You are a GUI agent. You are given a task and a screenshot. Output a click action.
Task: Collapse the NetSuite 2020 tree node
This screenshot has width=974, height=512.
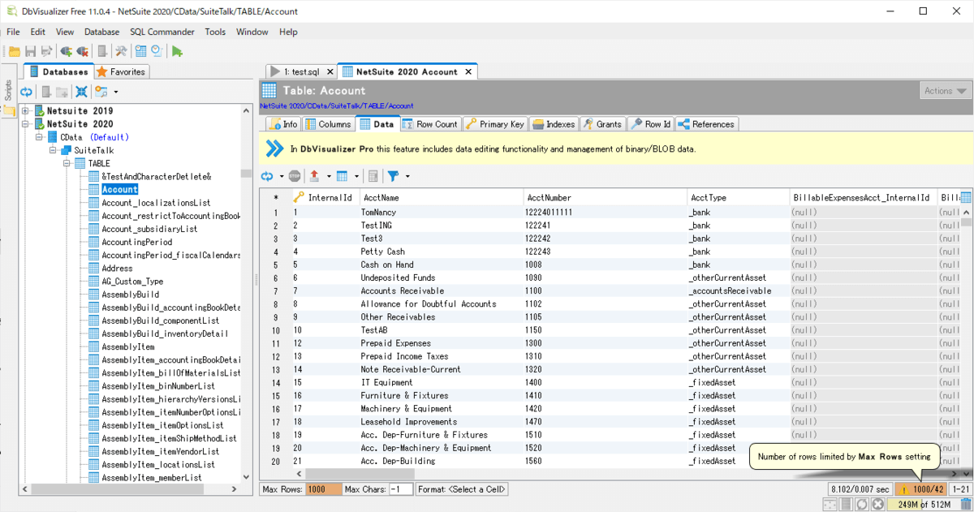[x=25, y=124]
